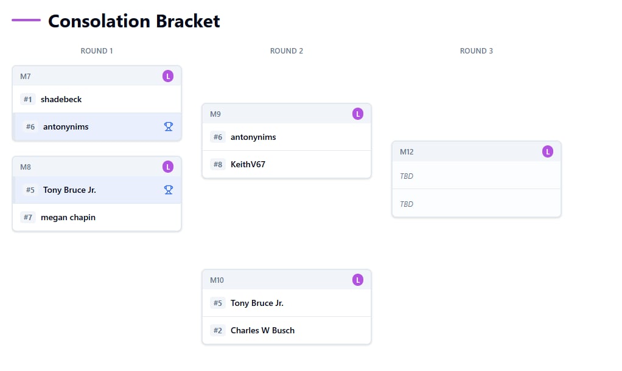Click the Round 2 column header

(x=287, y=51)
